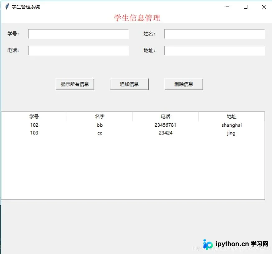Click the 追加信息 button
Screen dimensions: 272x254
tap(129, 84)
